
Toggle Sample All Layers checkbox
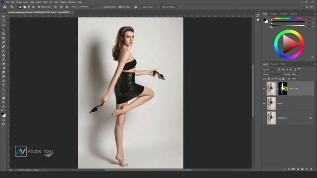tap(103, 7)
